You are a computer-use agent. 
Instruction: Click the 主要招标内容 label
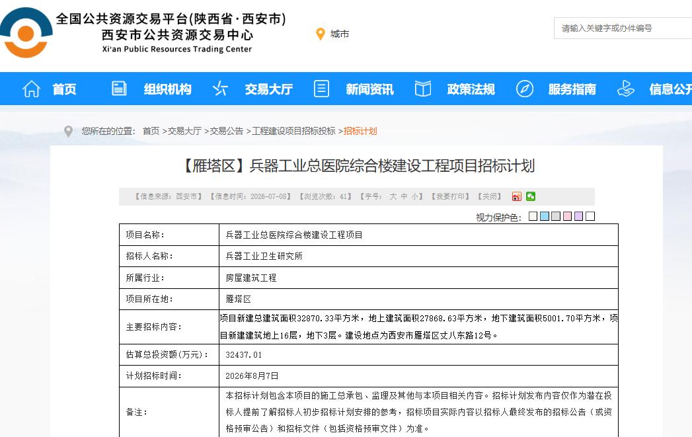[x=154, y=327]
